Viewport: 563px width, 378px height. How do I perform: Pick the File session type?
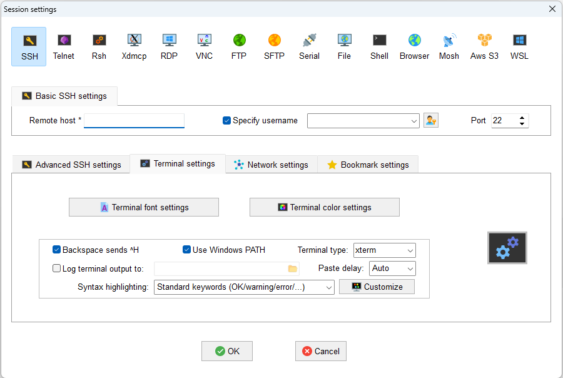point(344,47)
